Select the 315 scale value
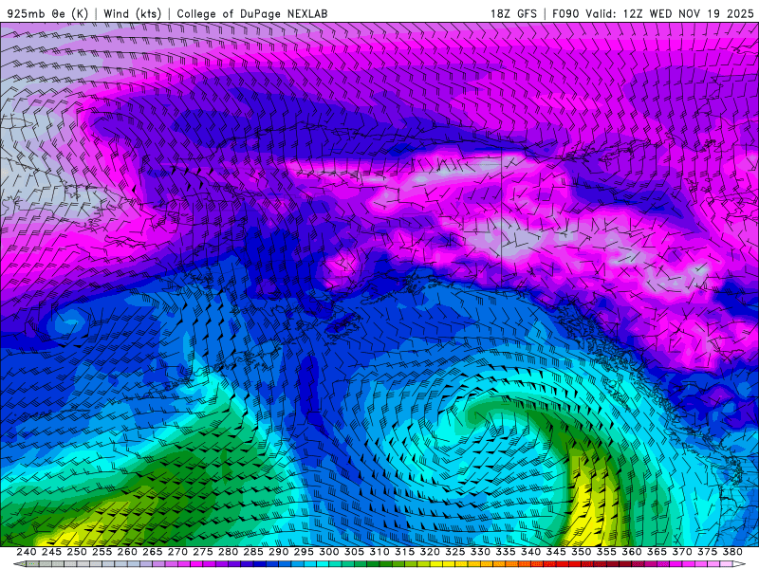759x569 pixels. tap(404, 552)
